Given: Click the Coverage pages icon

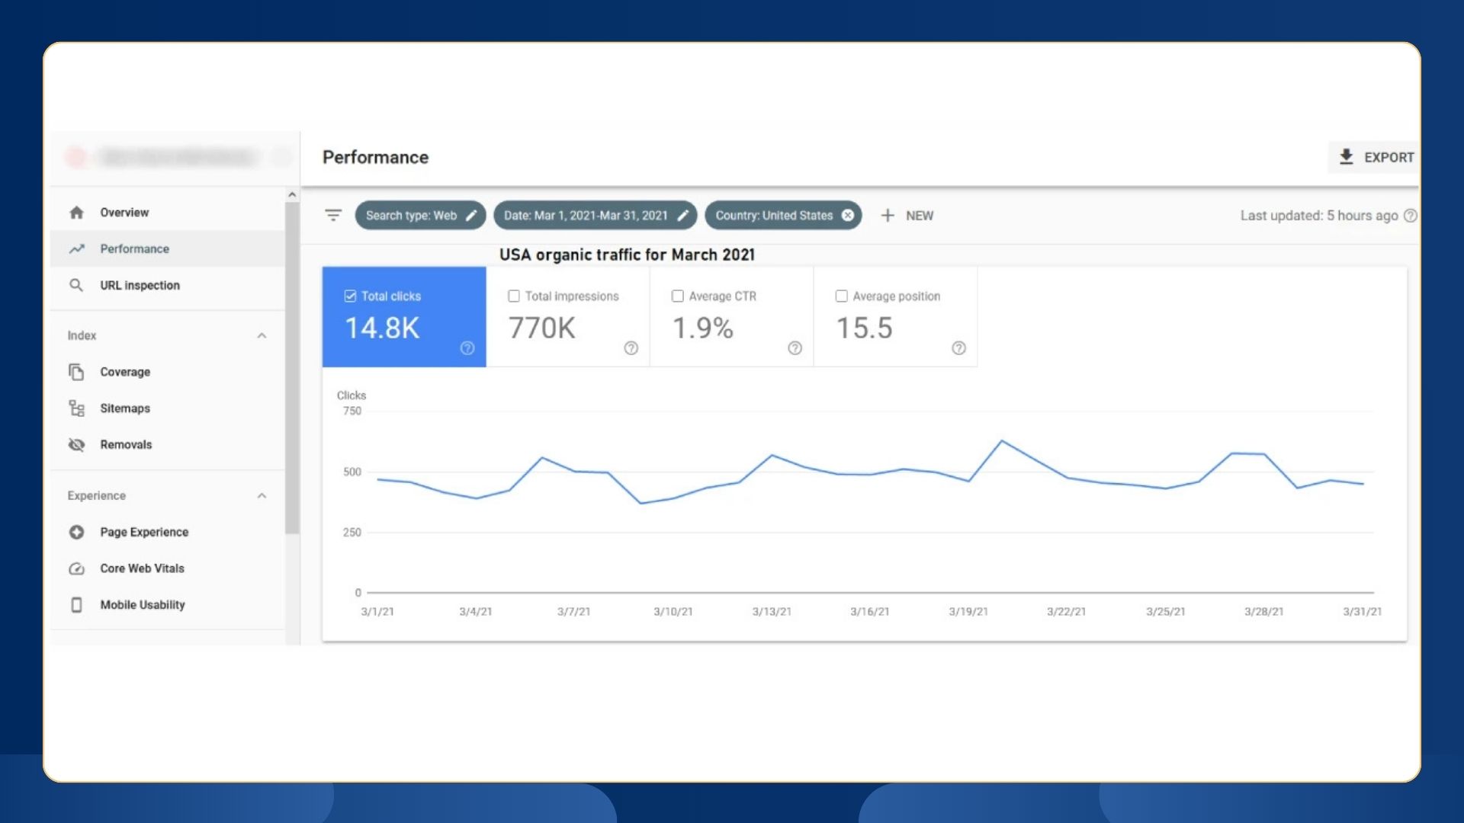Looking at the screenshot, I should coord(76,372).
